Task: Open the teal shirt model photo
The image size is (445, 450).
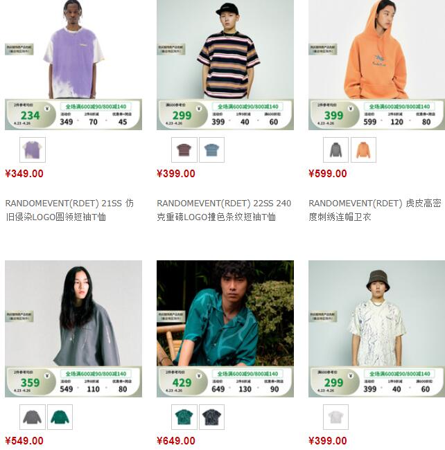Action: [x=225, y=329]
